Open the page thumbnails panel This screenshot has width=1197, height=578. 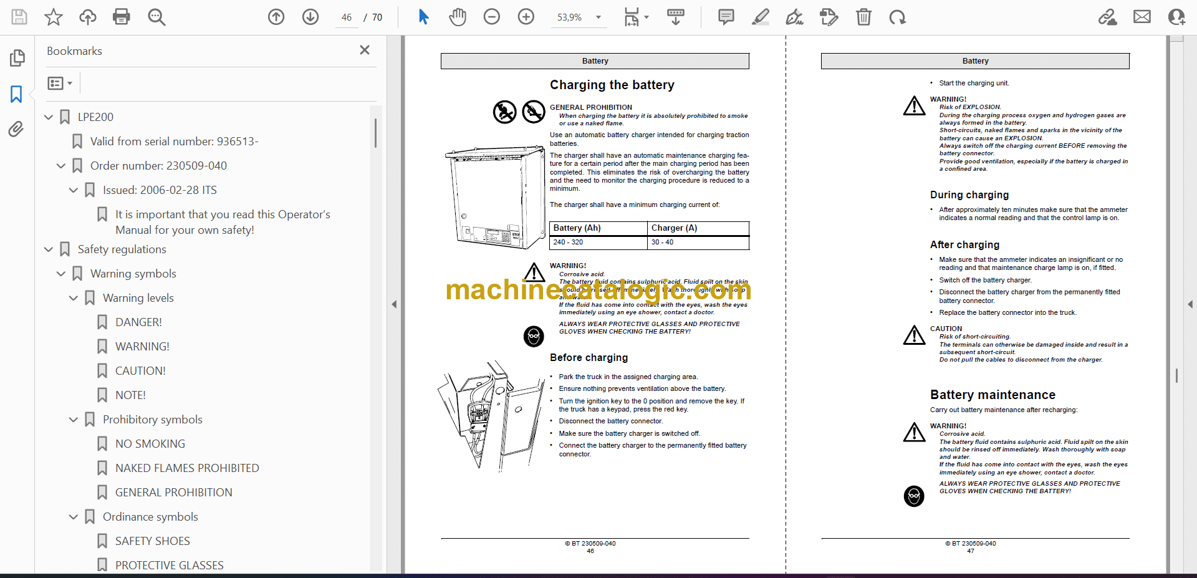[17, 58]
